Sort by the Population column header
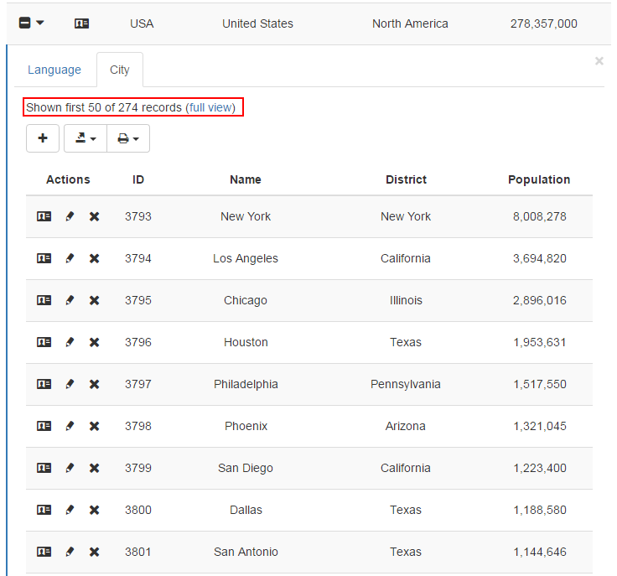 click(539, 179)
